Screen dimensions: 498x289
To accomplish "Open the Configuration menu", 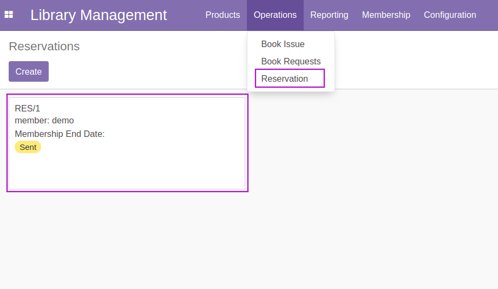I will click(450, 15).
